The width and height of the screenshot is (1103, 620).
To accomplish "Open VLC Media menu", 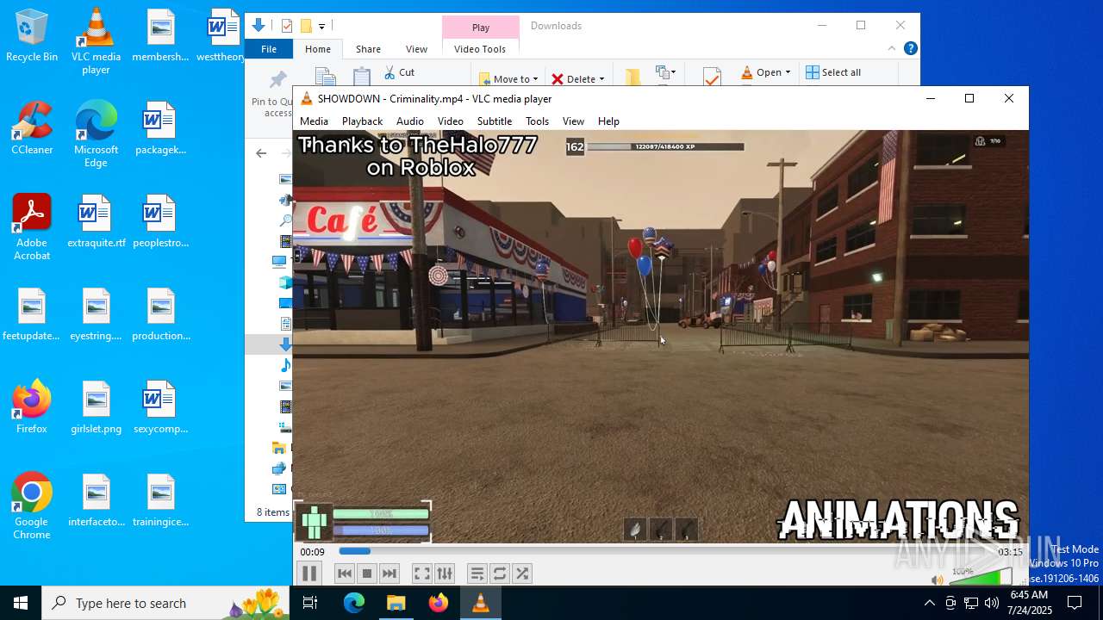I will [x=314, y=121].
